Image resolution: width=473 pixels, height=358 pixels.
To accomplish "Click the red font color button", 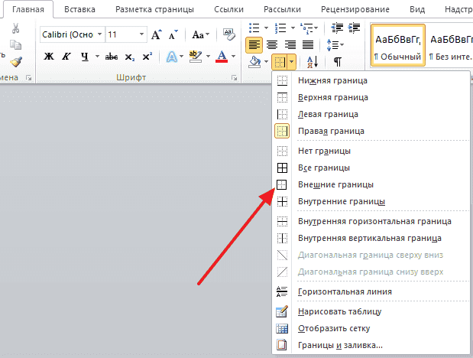I will point(222,57).
